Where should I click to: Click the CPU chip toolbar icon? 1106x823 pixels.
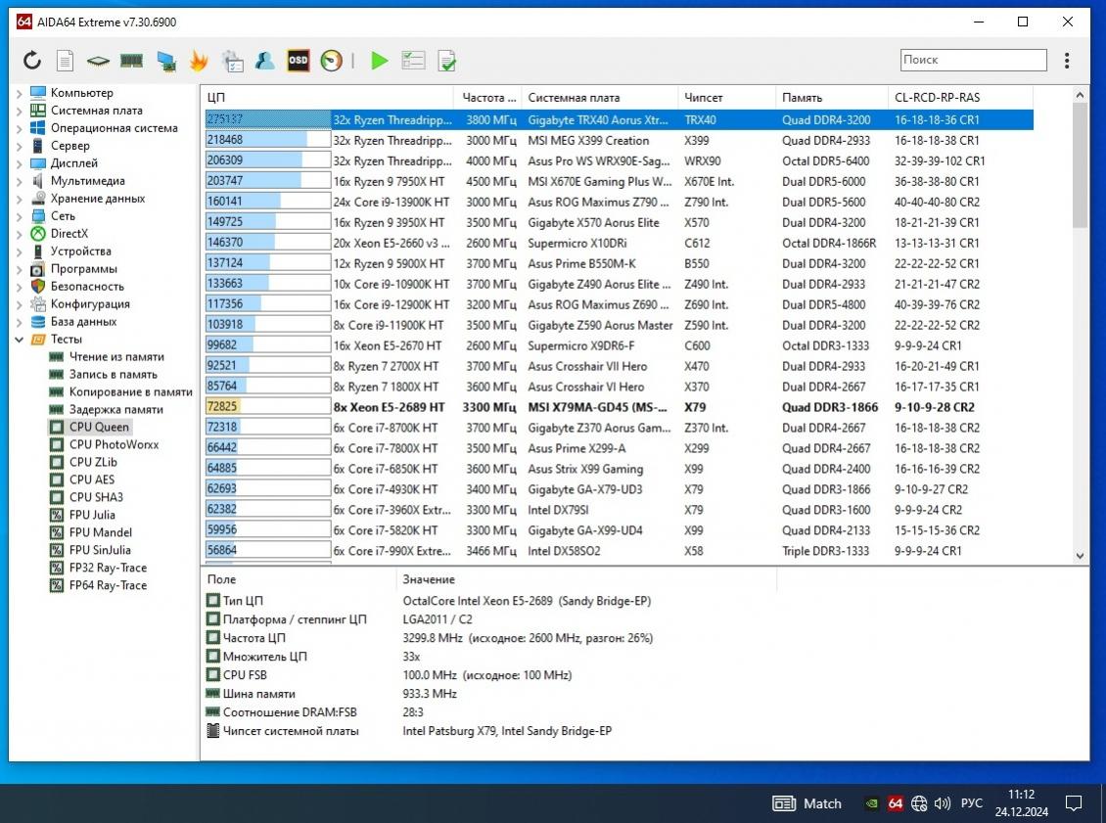(x=98, y=61)
